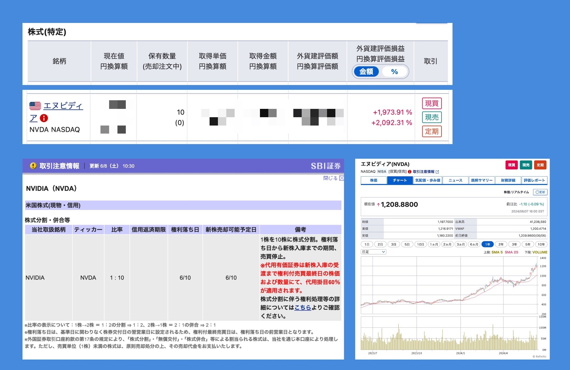Viewport: 570px width, 370px height.
Task: Click the external-link icon next to 取引注意情報
Action: click(x=437, y=172)
